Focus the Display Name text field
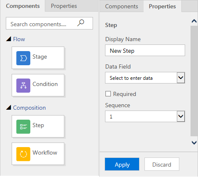Image resolution: width=198 pixels, height=177 pixels. (145, 50)
